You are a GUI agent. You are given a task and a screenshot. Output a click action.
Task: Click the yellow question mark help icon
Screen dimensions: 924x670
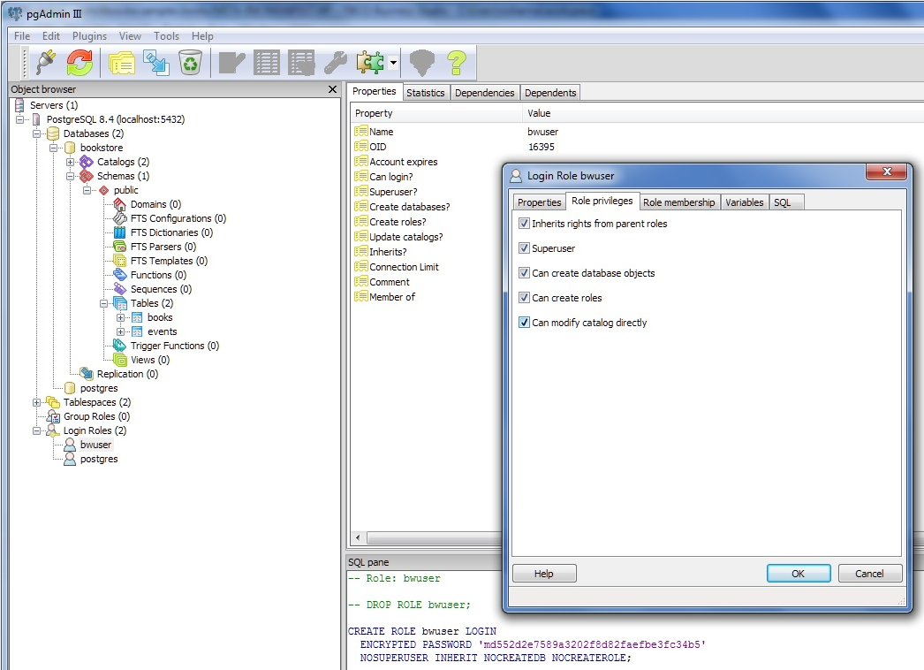click(x=456, y=63)
